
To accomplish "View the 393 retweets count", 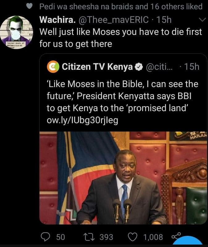I will (x=106, y=237).
